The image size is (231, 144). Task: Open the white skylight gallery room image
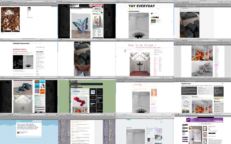23,104
